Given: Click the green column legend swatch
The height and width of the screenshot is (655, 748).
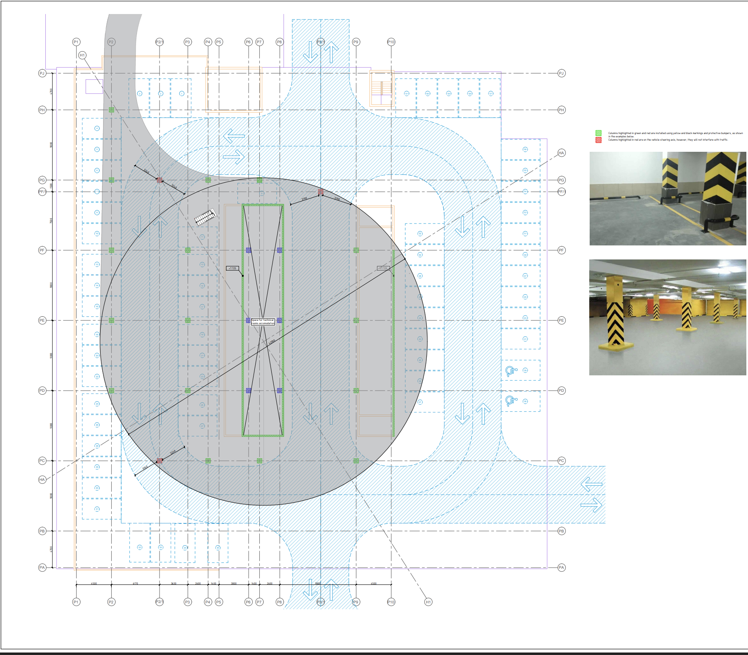Looking at the screenshot, I should 598,133.
